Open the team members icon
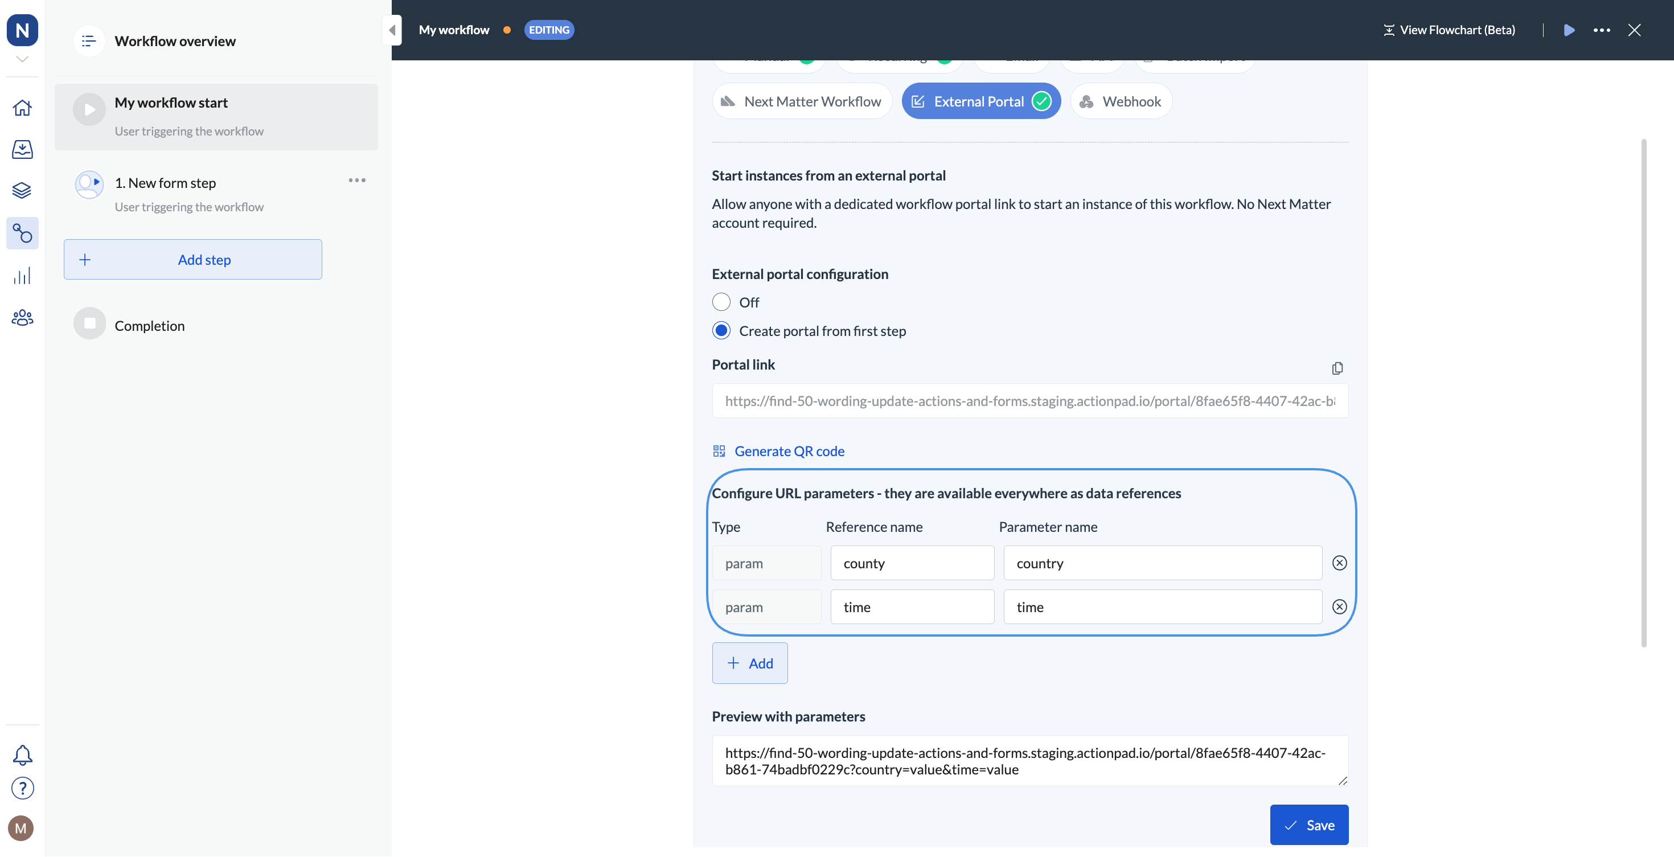The width and height of the screenshot is (1674, 857). tap(22, 318)
